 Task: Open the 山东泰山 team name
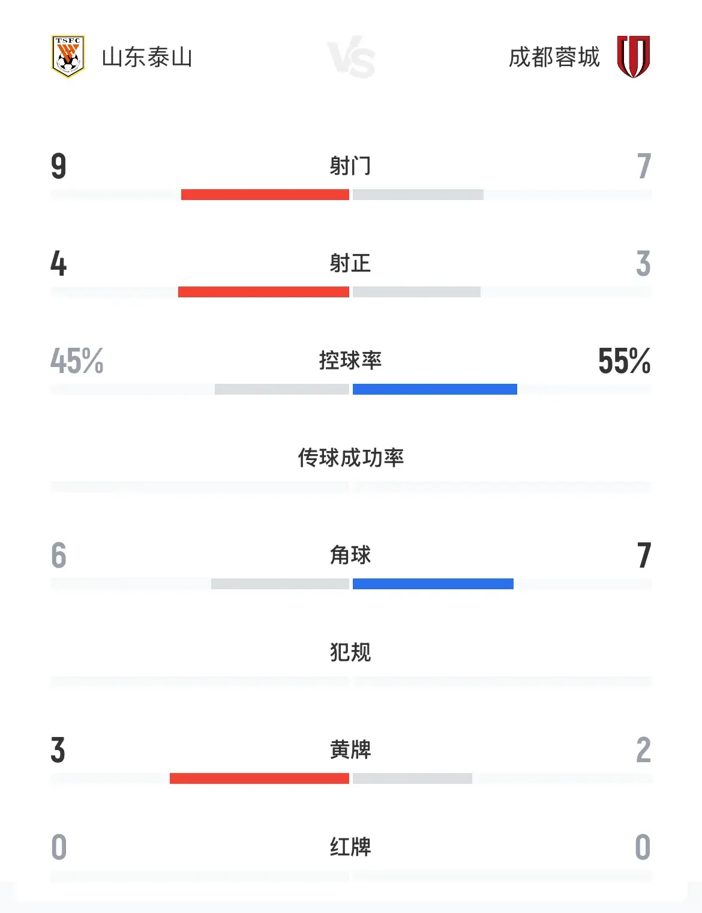pos(147,57)
